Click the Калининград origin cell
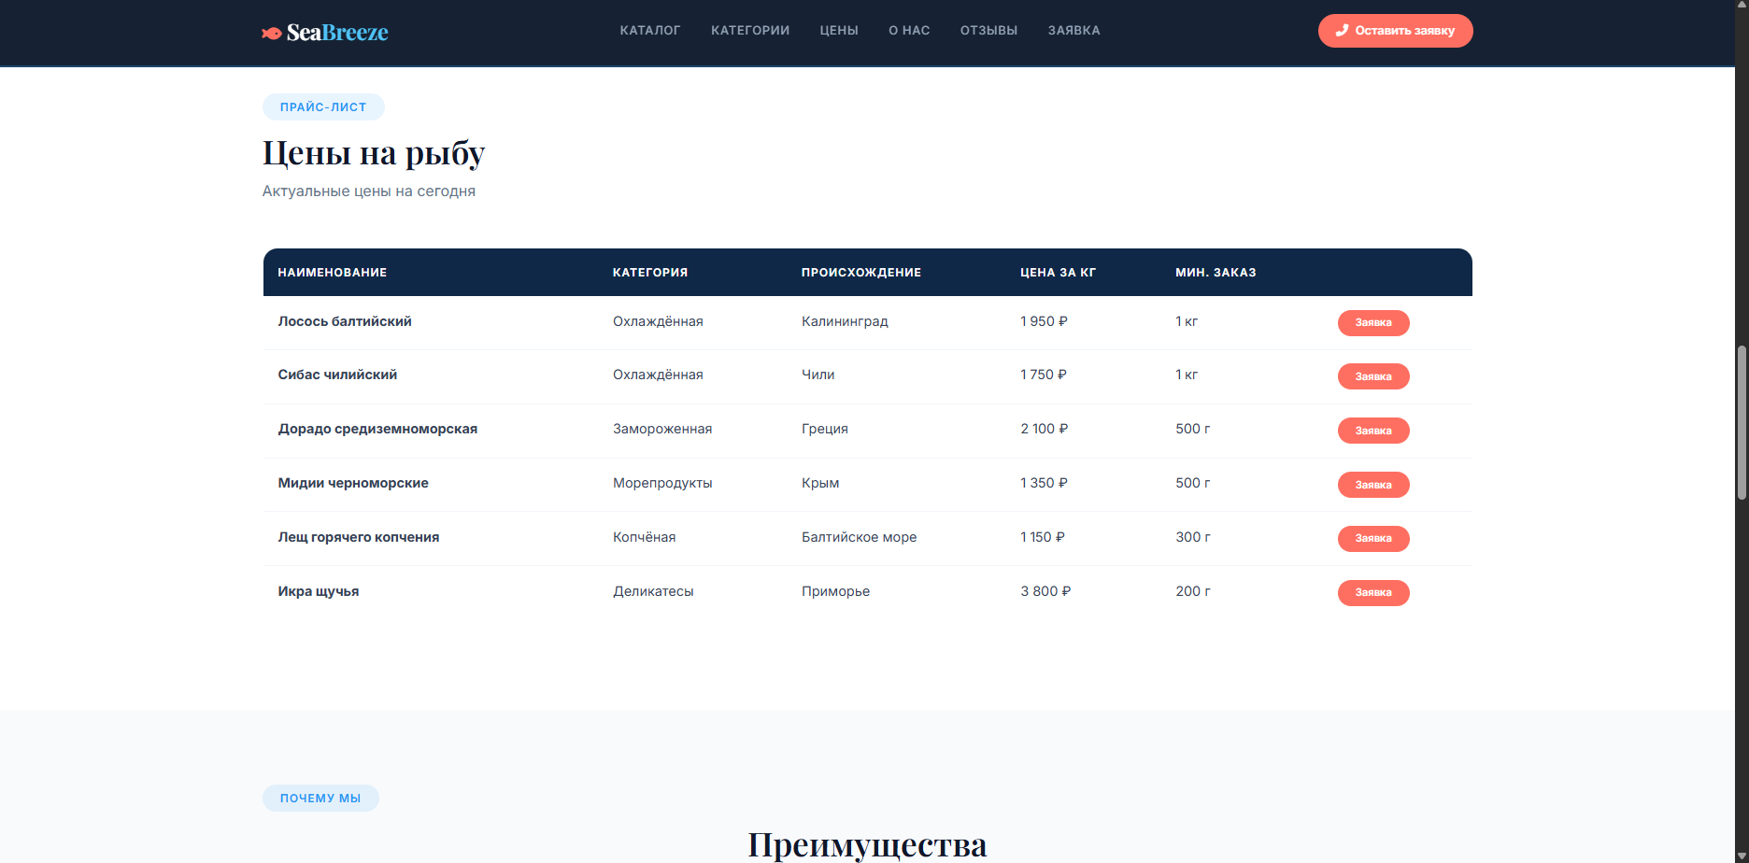The image size is (1749, 863). point(845,321)
